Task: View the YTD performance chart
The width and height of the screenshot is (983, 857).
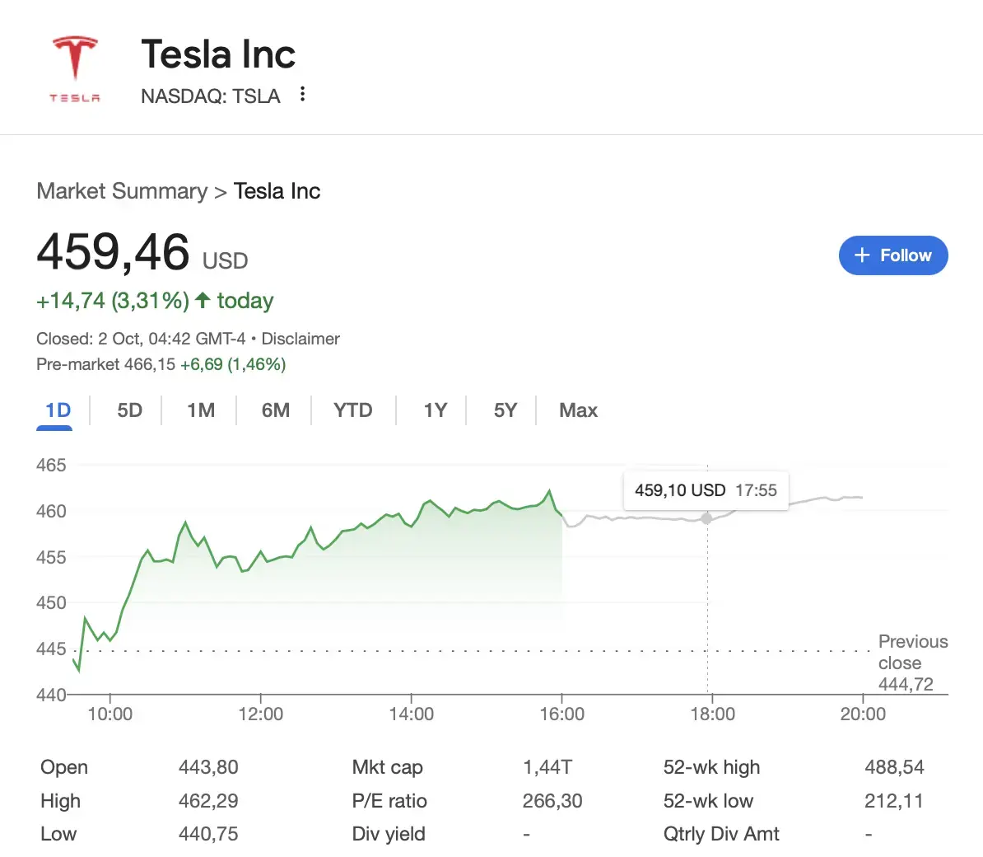Action: 352,410
